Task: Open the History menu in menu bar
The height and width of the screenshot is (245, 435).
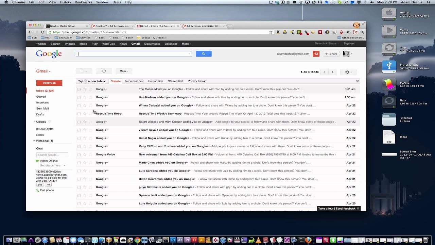Action: click(x=65, y=2)
